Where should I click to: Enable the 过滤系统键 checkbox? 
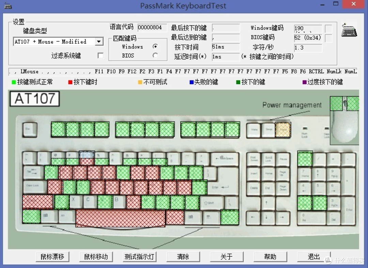point(101,56)
